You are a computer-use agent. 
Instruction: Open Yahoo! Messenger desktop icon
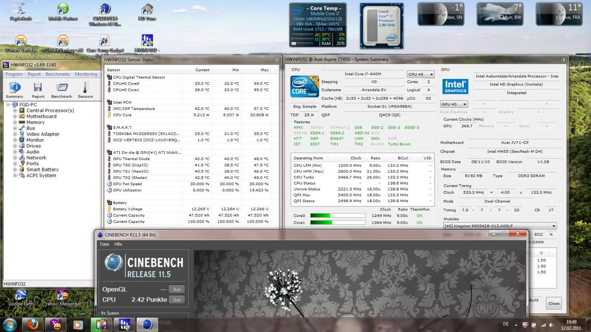pos(63,298)
